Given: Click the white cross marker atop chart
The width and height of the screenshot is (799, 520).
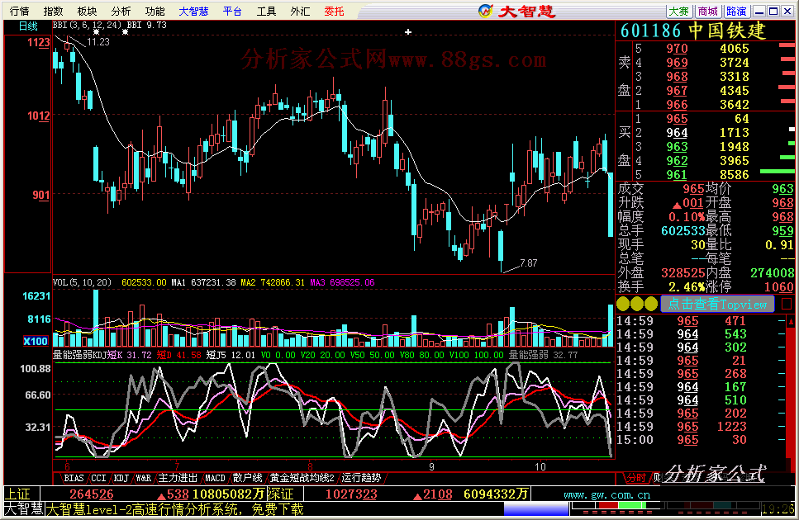Looking at the screenshot, I should (408, 32).
